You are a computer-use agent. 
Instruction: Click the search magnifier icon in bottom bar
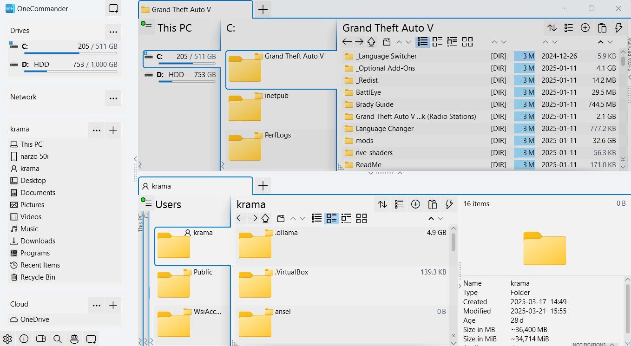click(58, 339)
